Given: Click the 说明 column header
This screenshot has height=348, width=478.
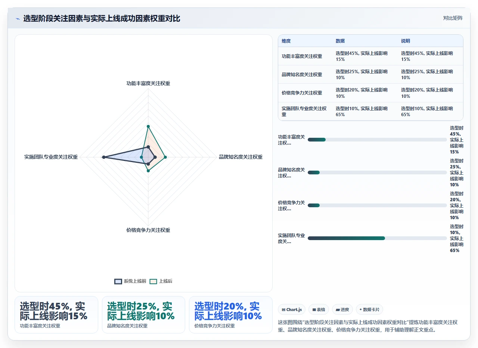Looking at the screenshot, I should pos(406,41).
